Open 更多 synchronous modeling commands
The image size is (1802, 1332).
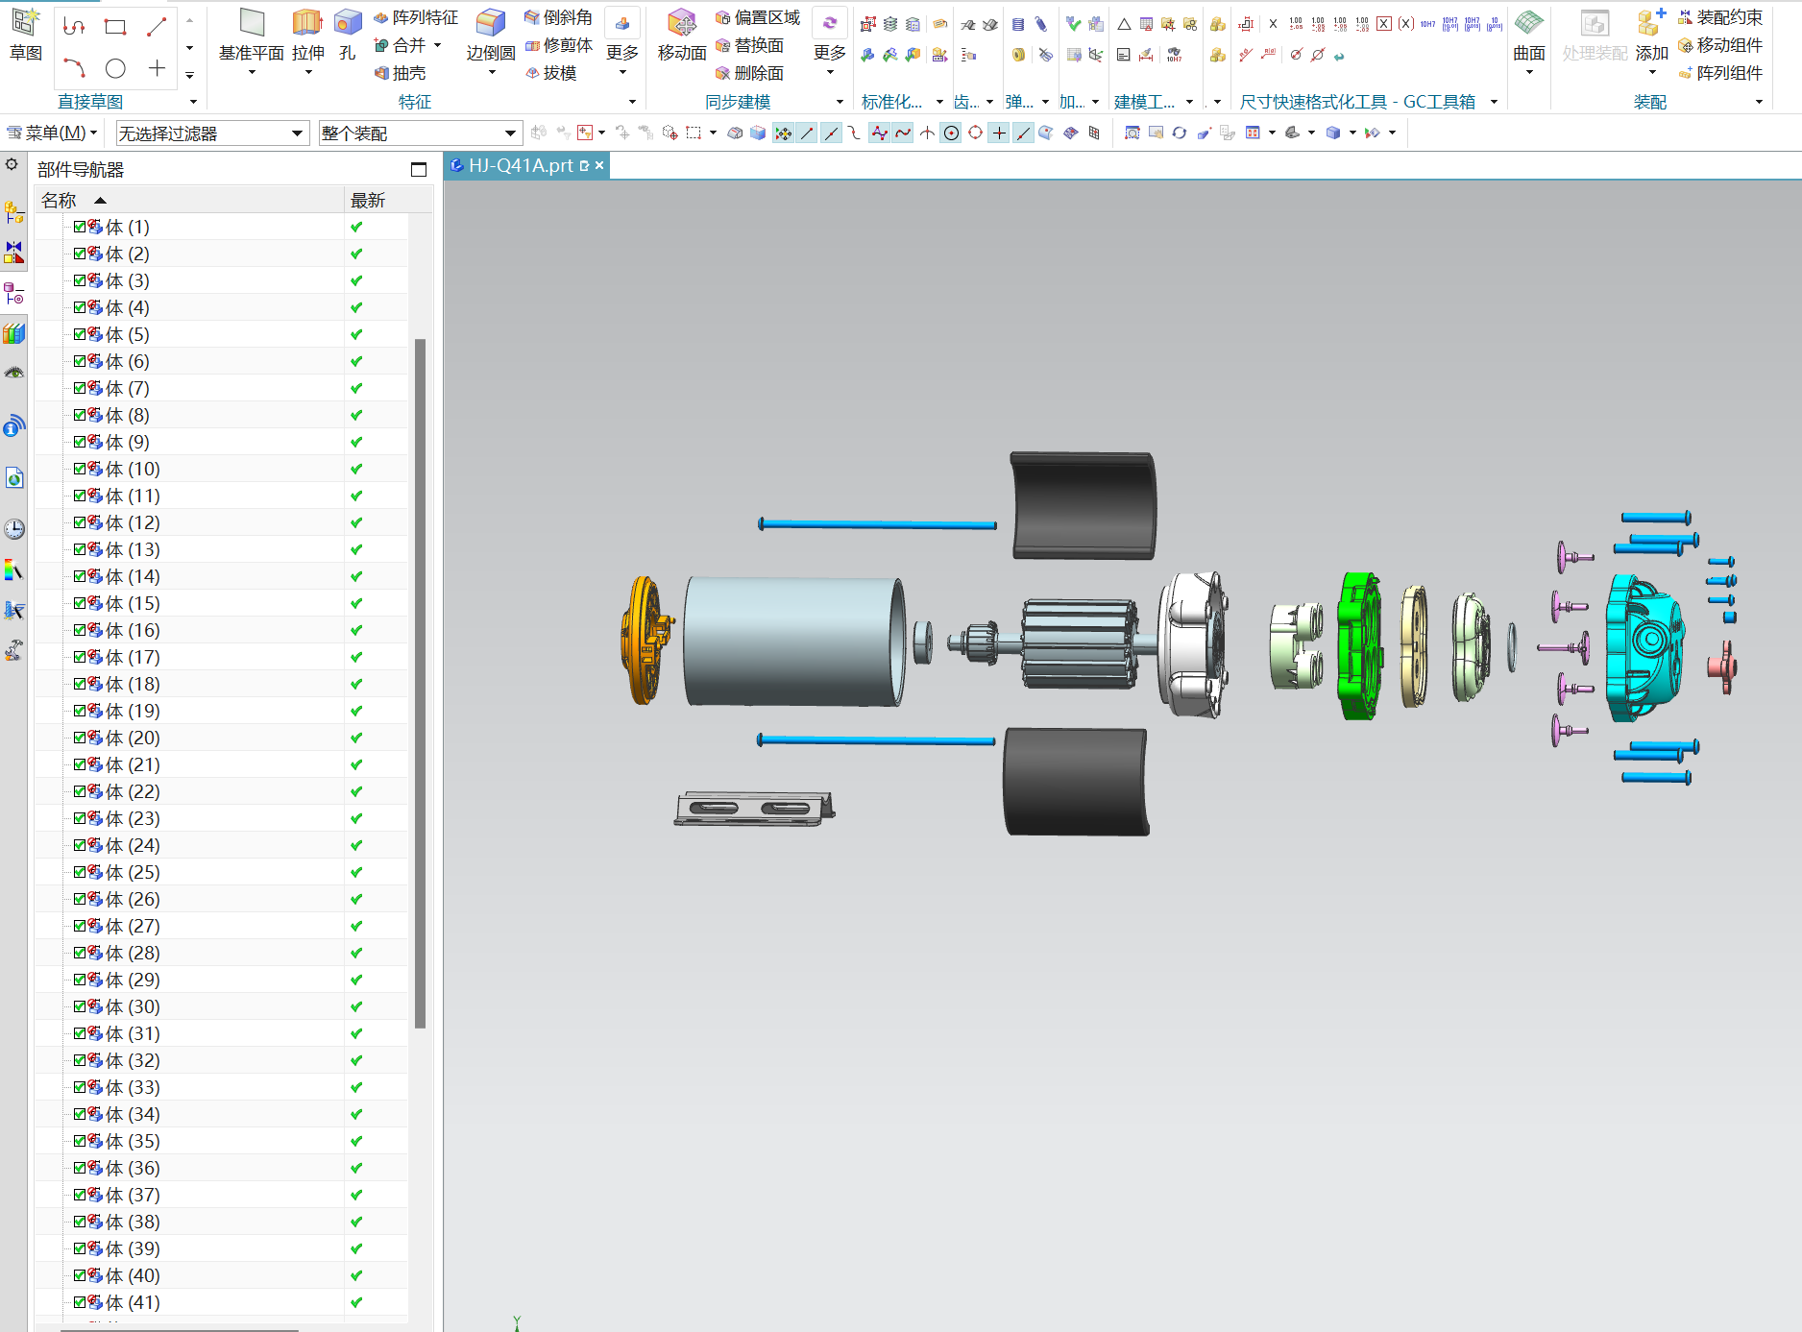830,42
